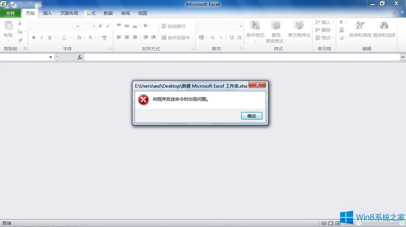This screenshot has width=406, height=227.
Task: Toggle align text left
Action: [x=119, y=37]
